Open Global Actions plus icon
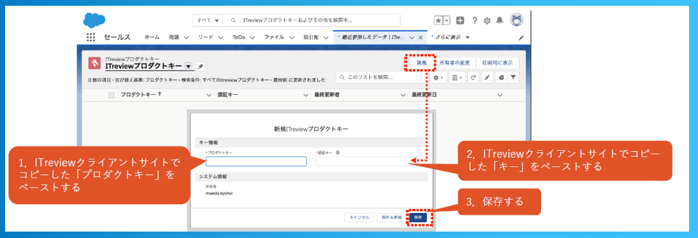 460,20
